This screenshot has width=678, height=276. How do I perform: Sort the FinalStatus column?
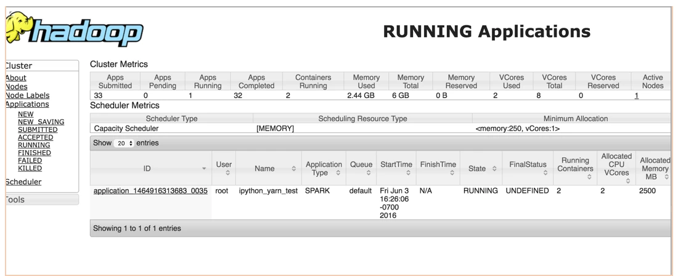click(545, 173)
